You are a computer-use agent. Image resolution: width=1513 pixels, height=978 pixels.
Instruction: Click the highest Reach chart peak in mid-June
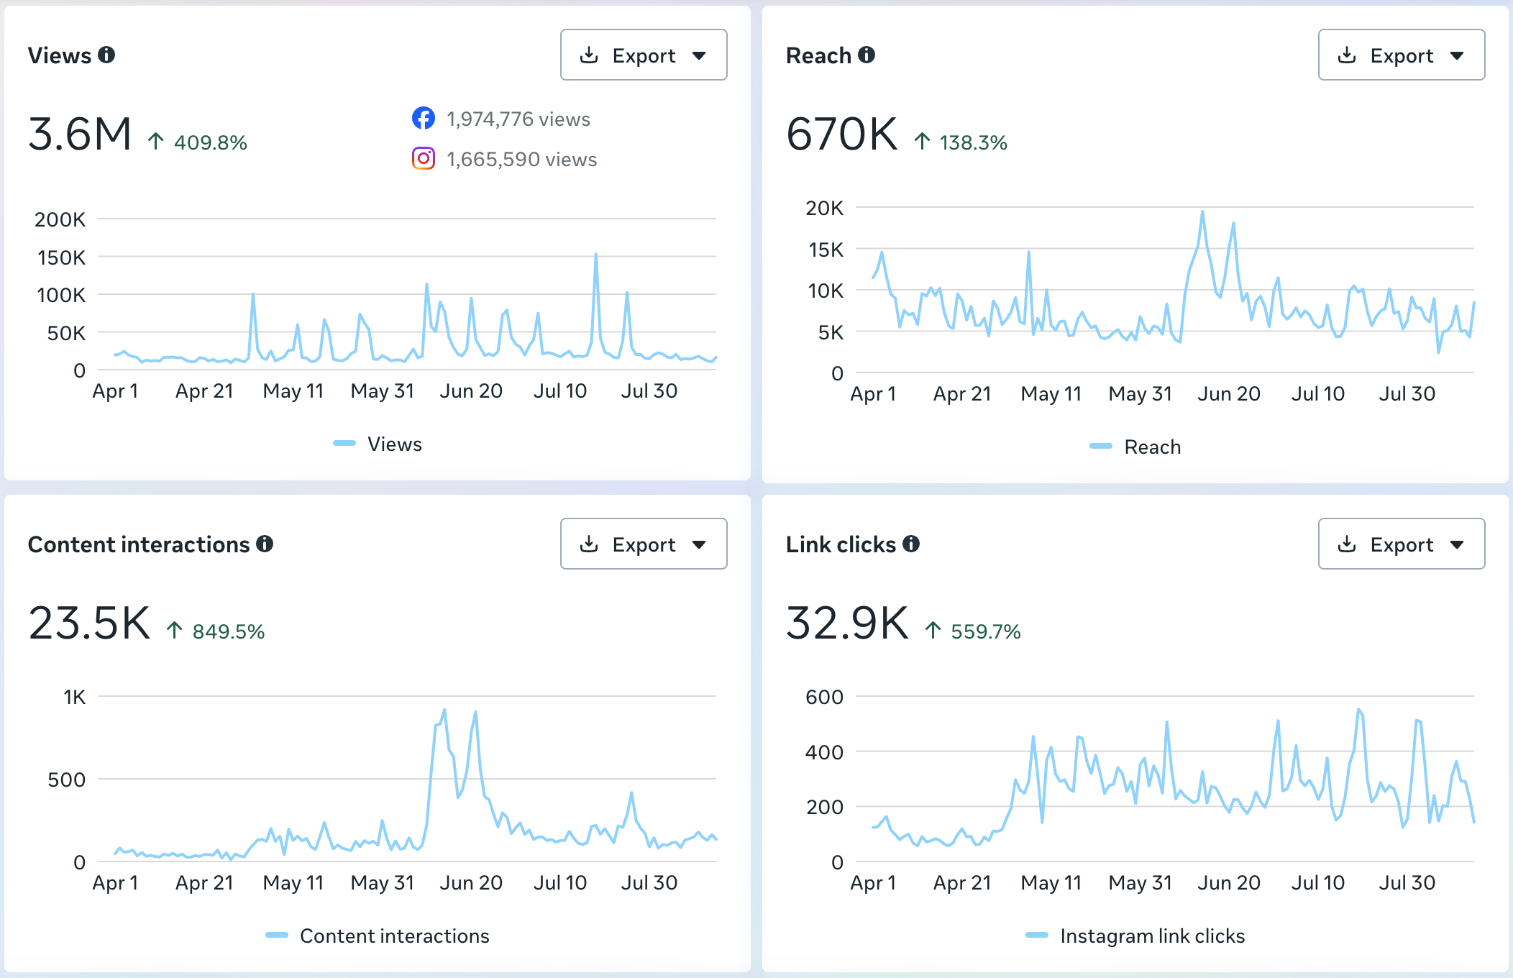coord(1202,211)
